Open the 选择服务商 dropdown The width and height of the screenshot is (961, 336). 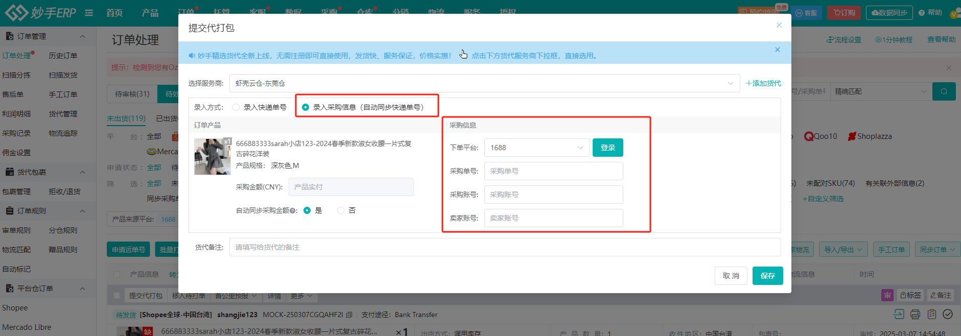tap(484, 83)
